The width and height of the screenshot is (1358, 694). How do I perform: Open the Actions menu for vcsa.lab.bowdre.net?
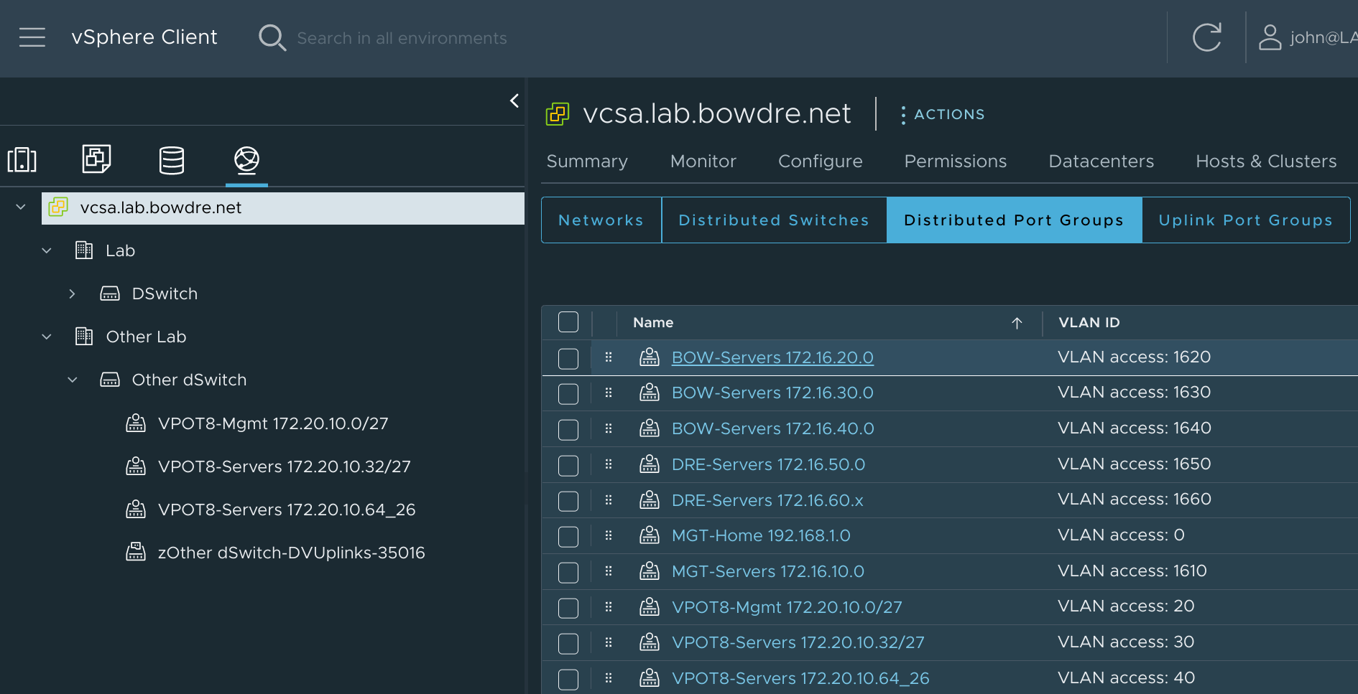(943, 115)
